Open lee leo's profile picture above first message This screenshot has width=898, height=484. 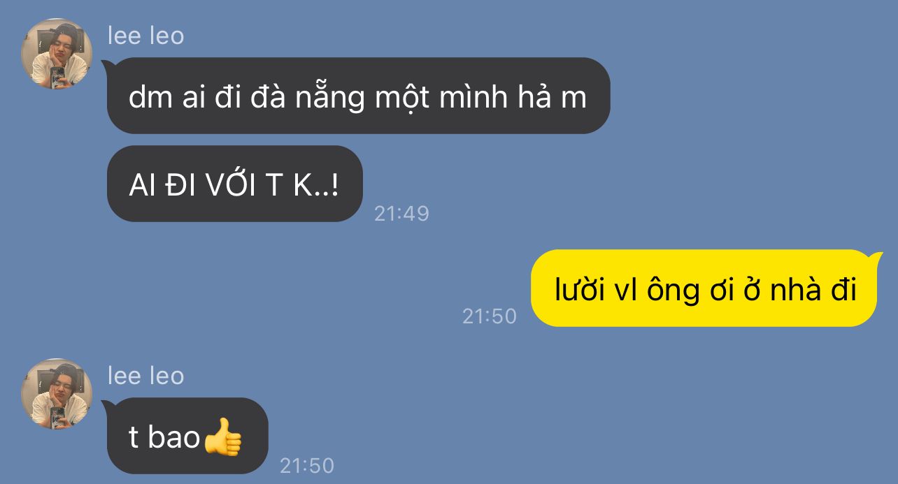click(57, 53)
